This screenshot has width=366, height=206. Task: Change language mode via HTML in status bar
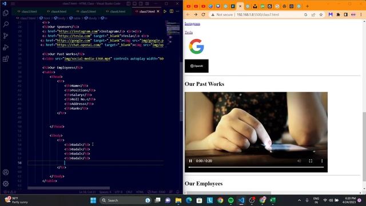point(140,192)
